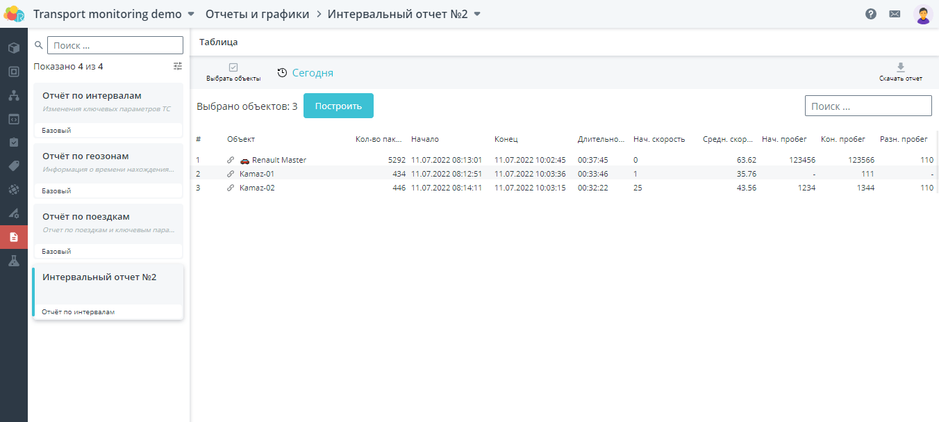This screenshot has width=939, height=422.
Task: Click end mileage 1344 cell
Action: coord(866,188)
